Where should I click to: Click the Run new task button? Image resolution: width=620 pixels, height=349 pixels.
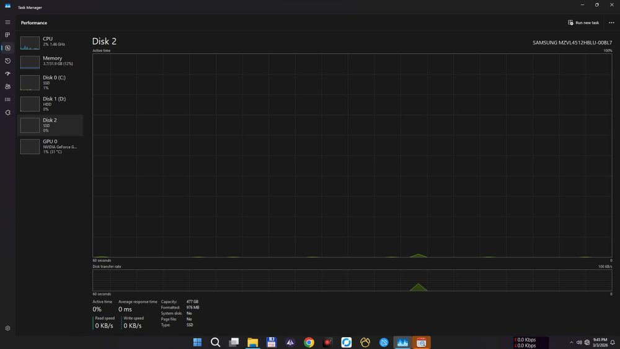[583, 22]
